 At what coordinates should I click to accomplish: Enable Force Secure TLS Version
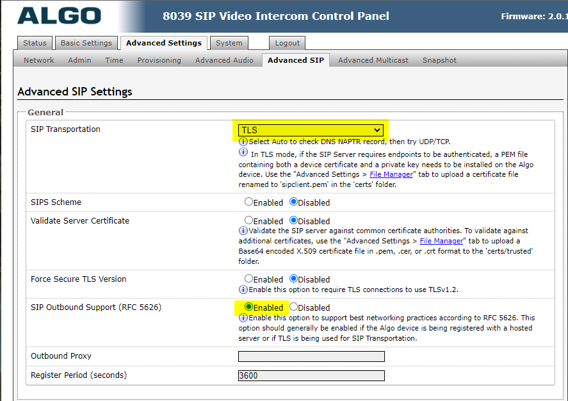248,279
